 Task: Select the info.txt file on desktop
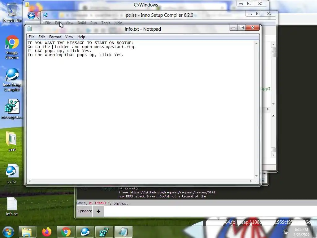[12, 206]
